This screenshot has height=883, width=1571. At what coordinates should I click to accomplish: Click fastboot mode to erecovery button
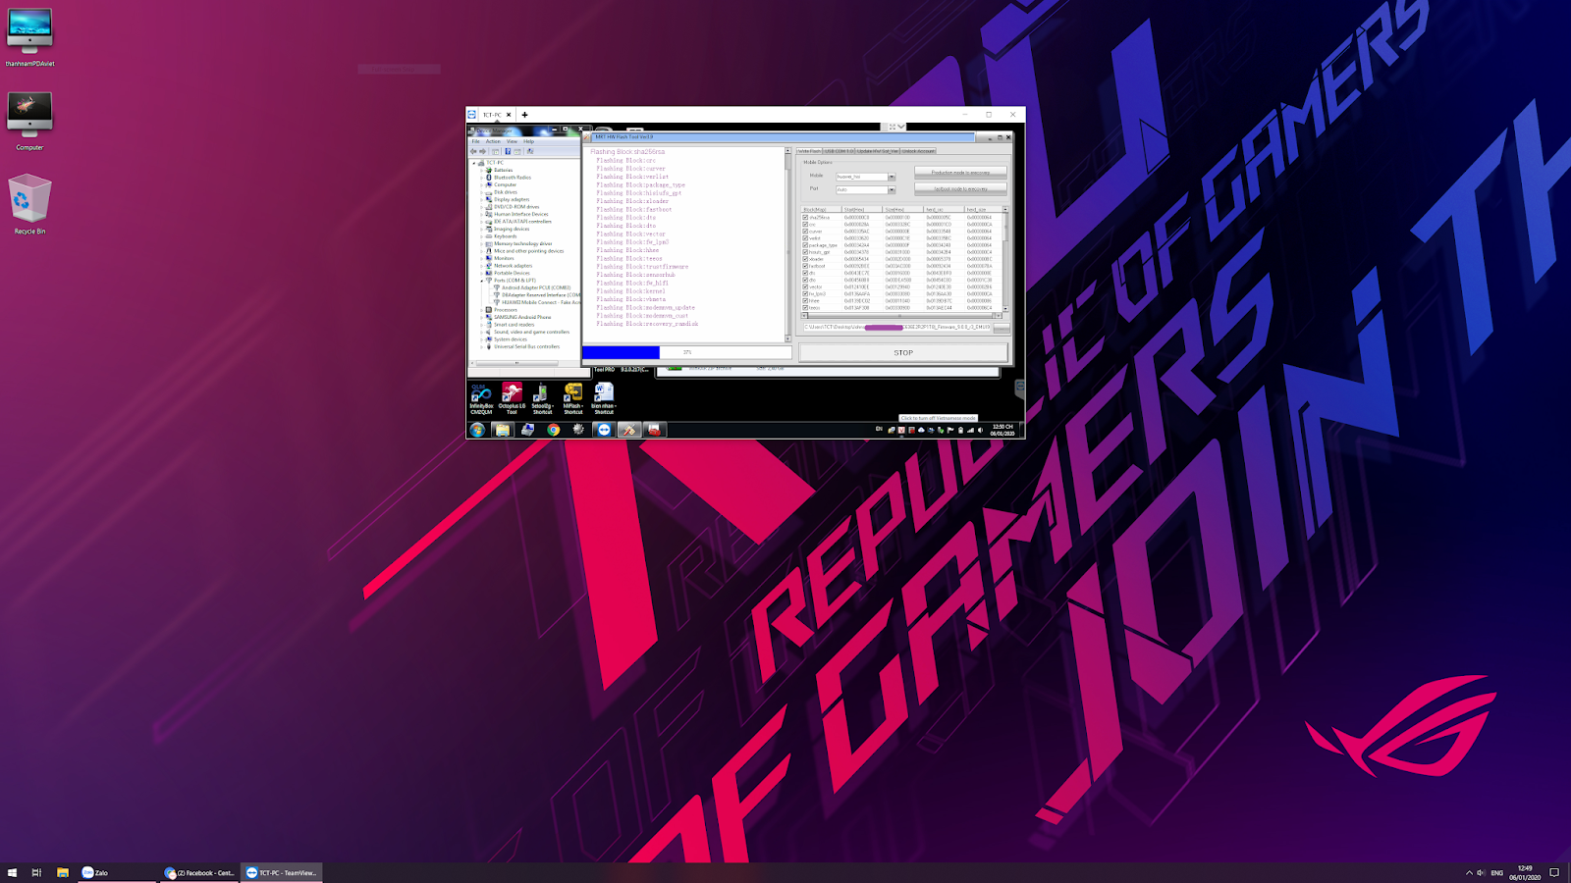tap(960, 188)
